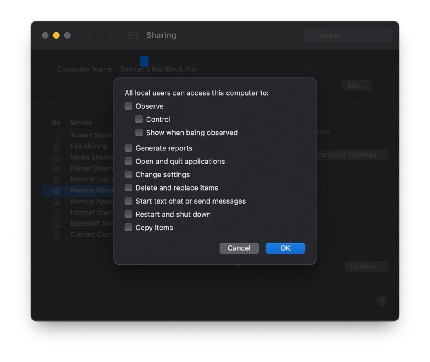Toggle the Media Sharing service checkbox

57,157
